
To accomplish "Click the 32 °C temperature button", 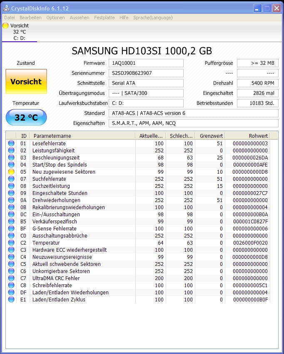I will point(26,117).
